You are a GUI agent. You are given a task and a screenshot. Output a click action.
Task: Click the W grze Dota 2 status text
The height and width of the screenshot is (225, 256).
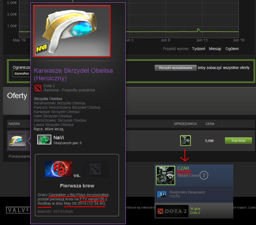[x=195, y=211]
